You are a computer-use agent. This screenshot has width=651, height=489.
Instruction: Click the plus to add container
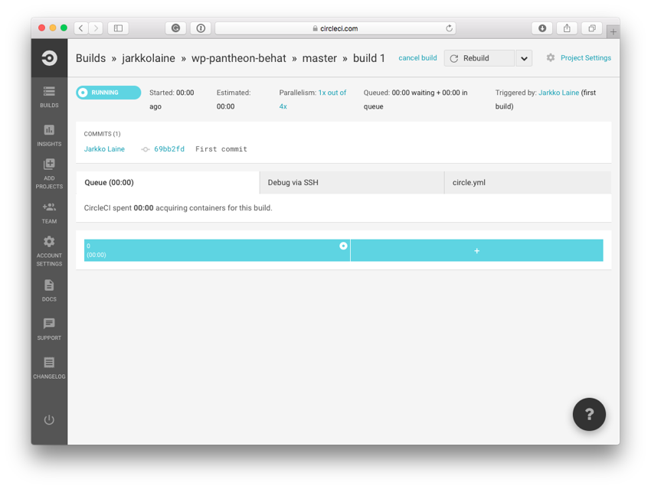[476, 250]
